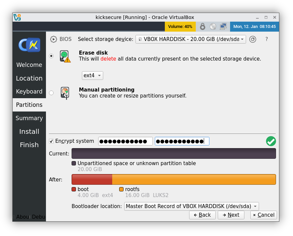This screenshot has width=293, height=236.
Task: Select the Erase disk radio button
Action: tap(51, 56)
